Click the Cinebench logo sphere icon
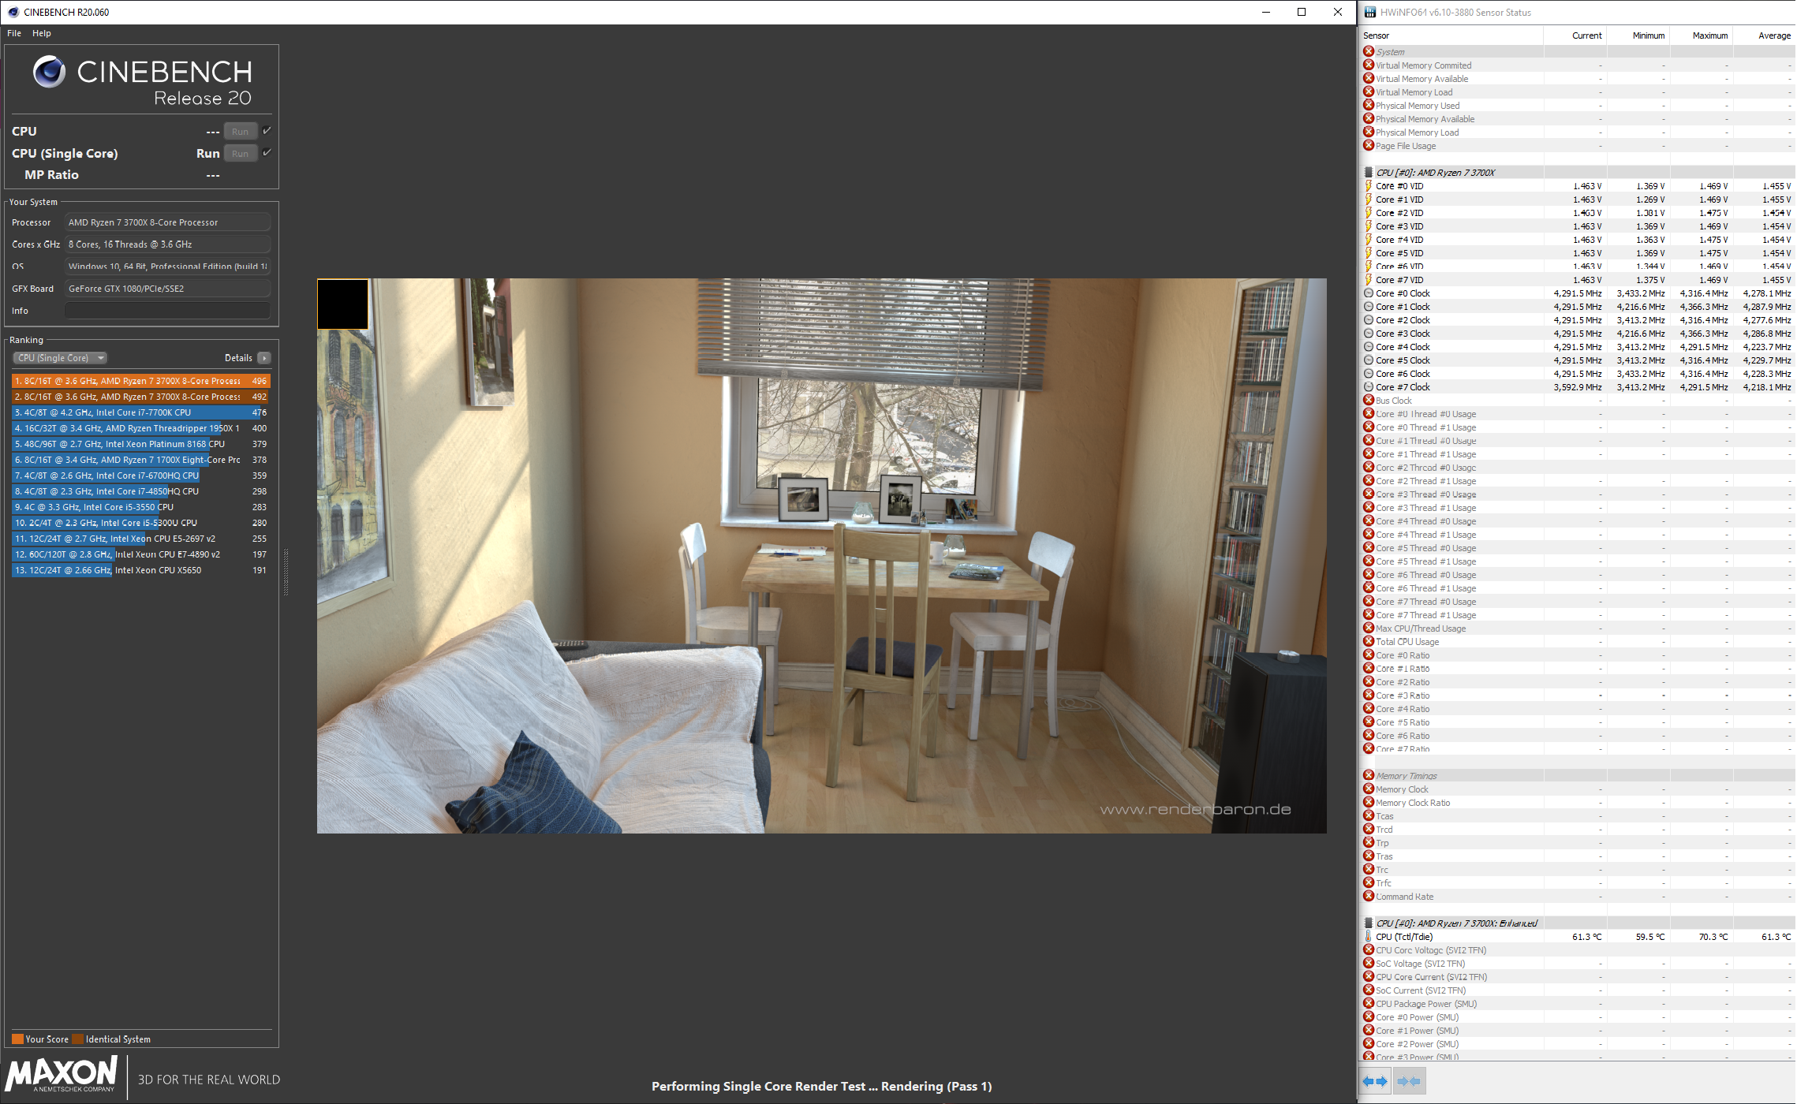The image size is (1797, 1104). (x=49, y=72)
